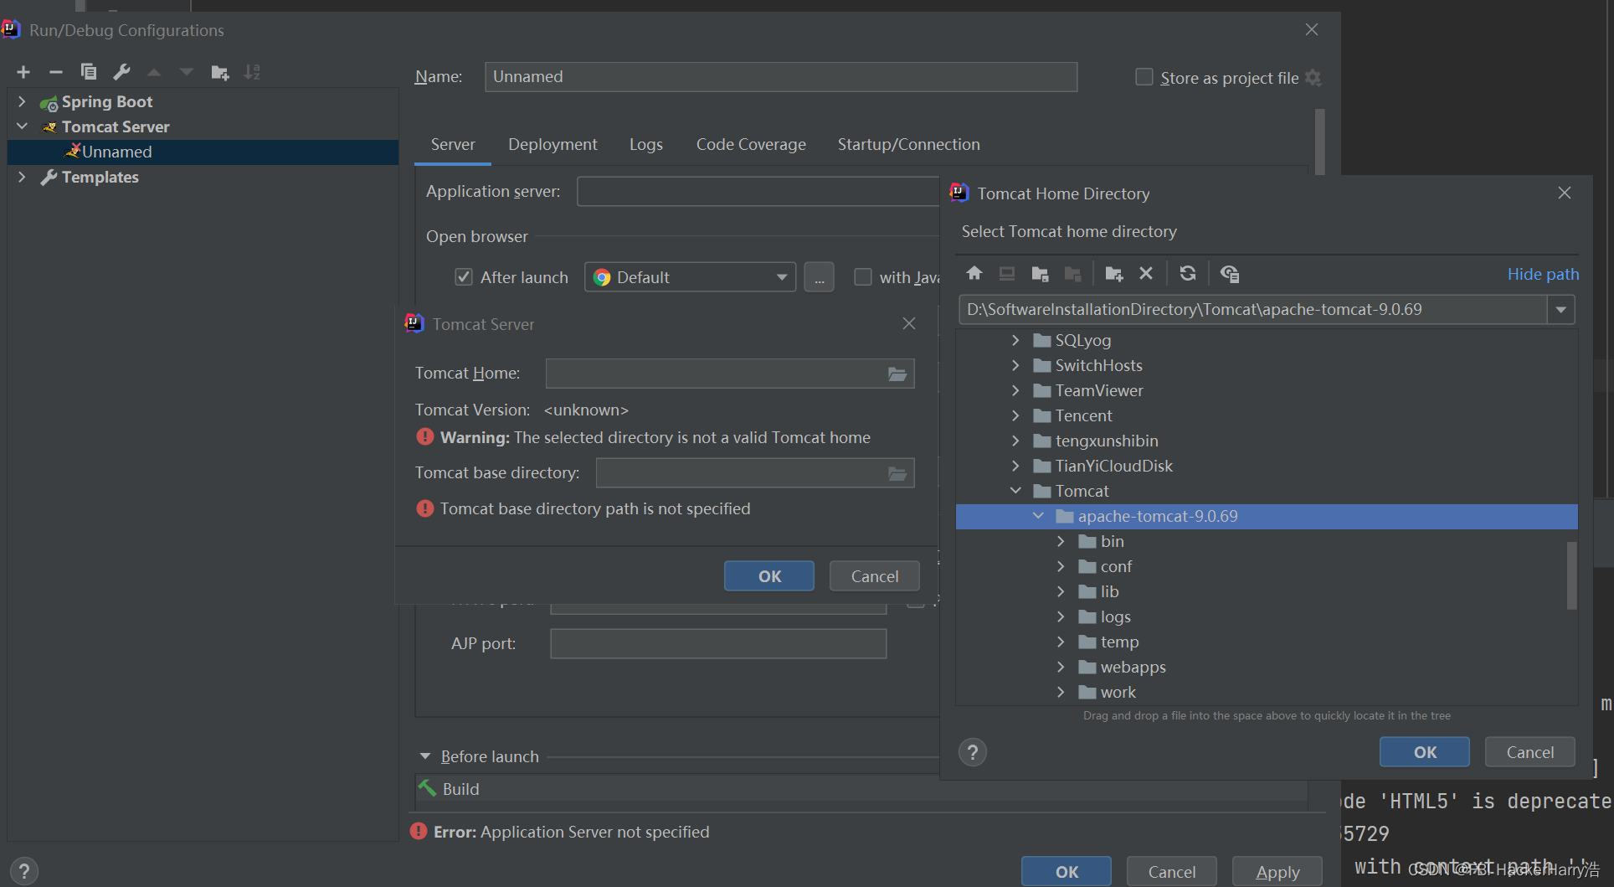Browse for Tomcat Home folder icon

(897, 374)
